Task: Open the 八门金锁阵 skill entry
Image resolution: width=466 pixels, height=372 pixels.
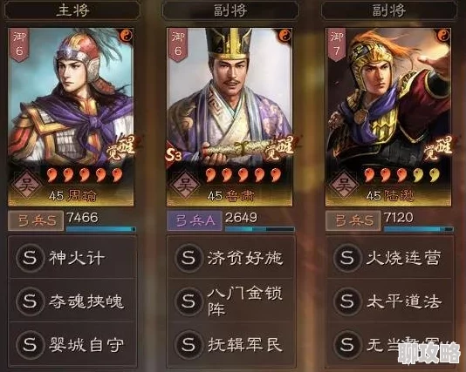Action: coord(231,301)
